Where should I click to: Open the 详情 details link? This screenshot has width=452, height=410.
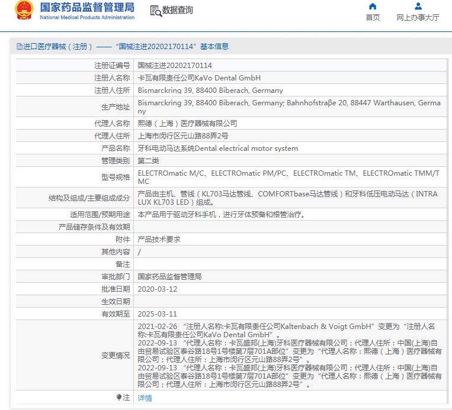tap(145, 398)
